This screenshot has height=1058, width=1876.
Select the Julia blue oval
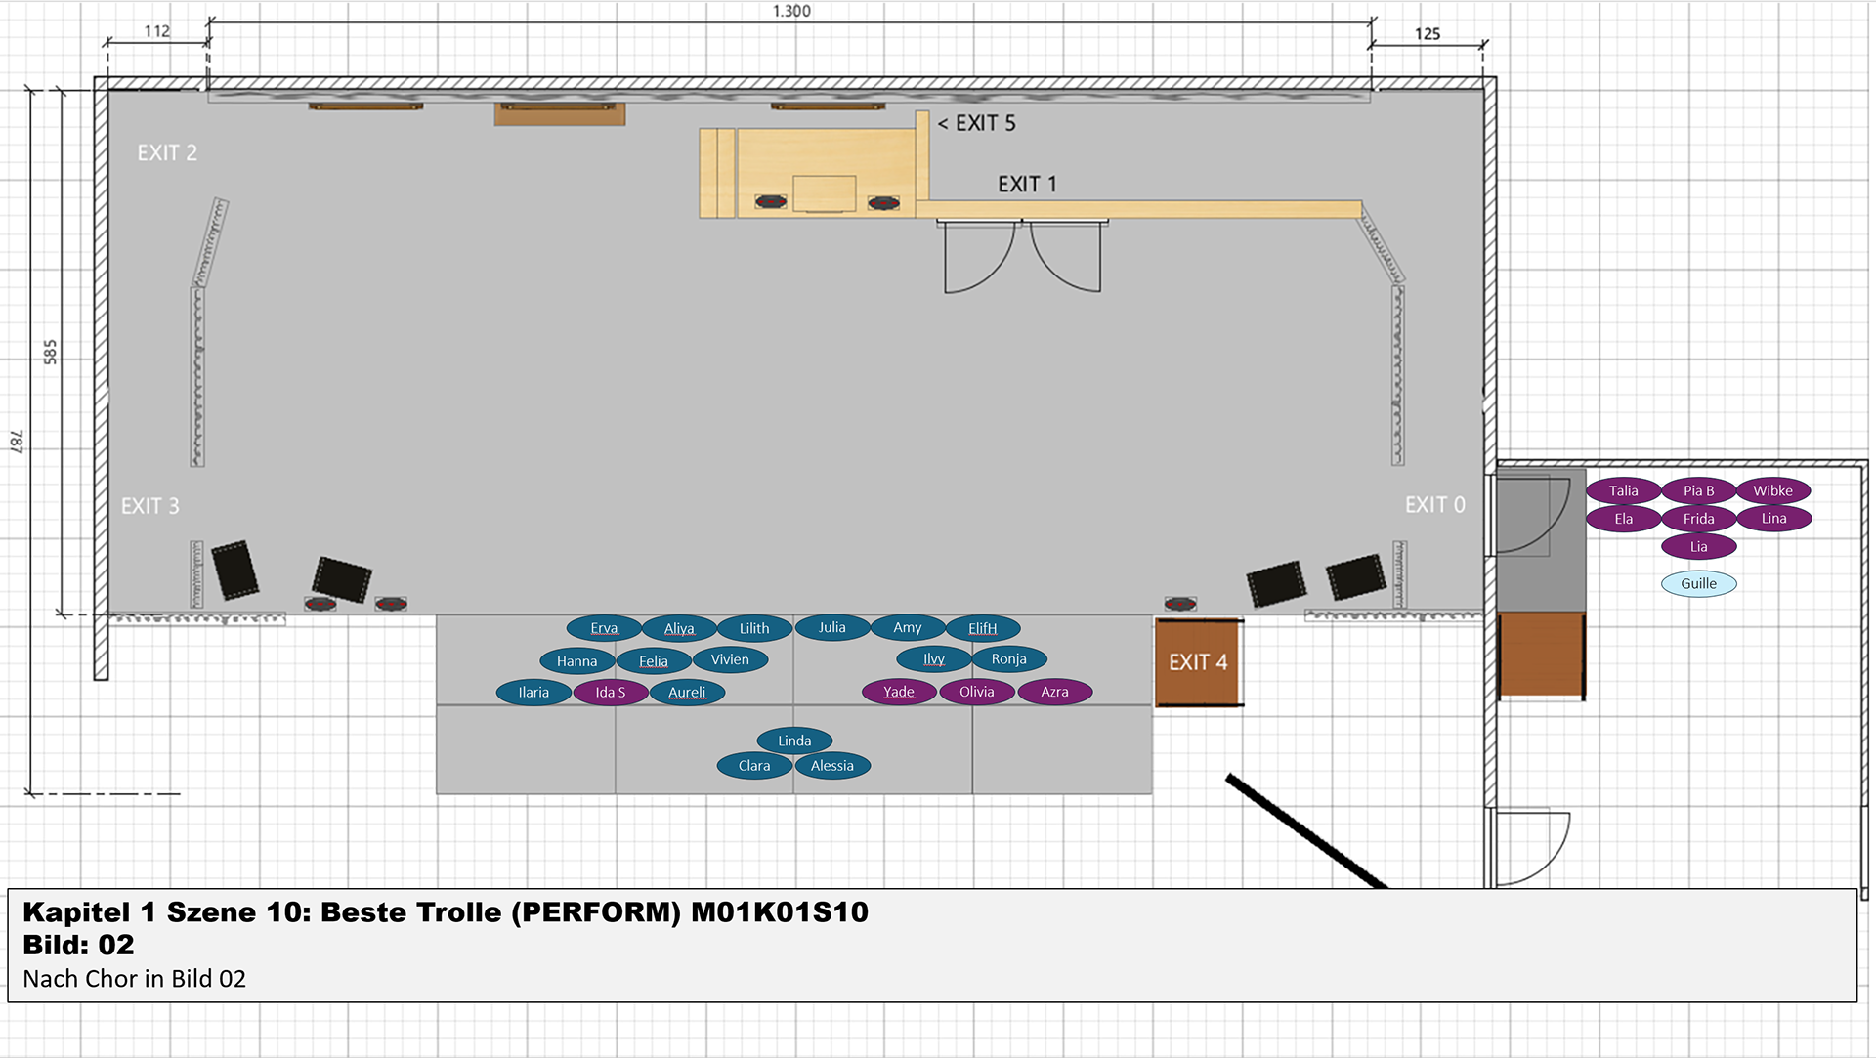point(832,627)
